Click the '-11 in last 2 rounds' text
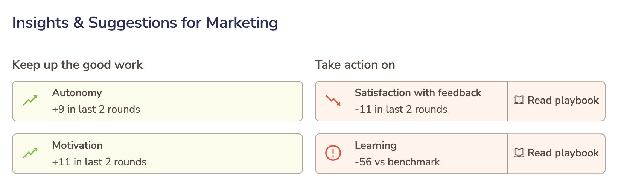This screenshot has width=618, height=192. tap(401, 109)
